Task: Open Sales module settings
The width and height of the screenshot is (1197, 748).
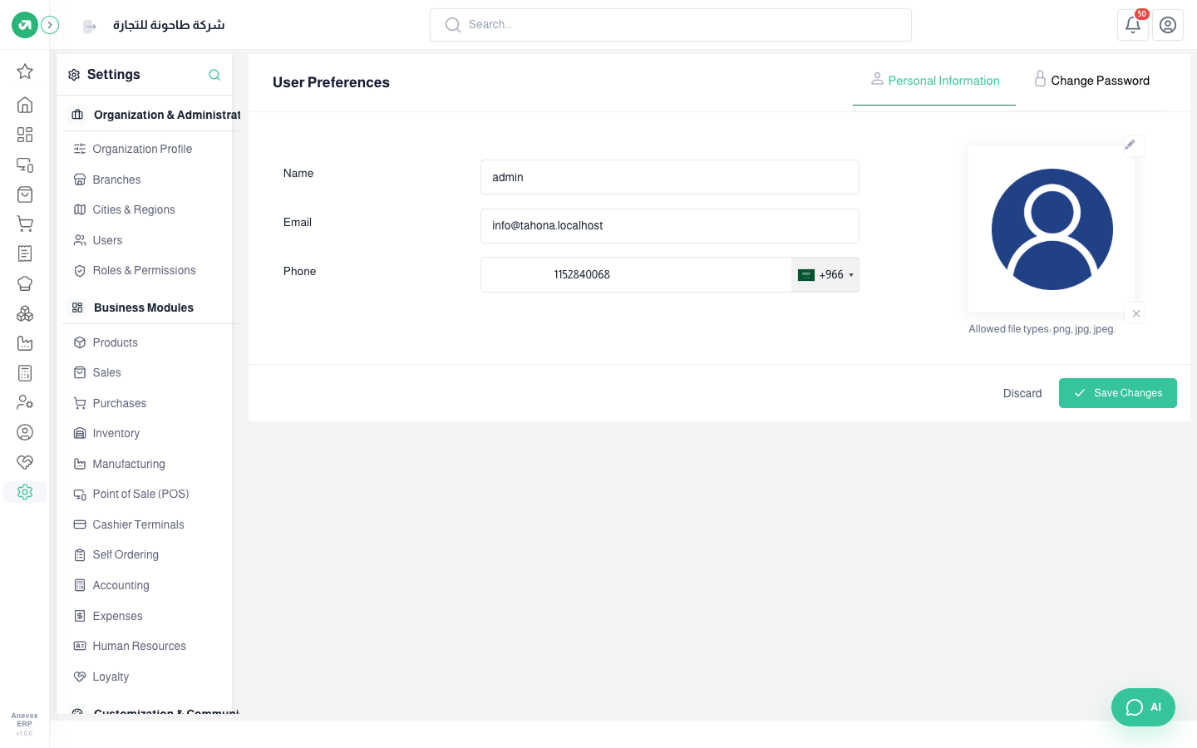Action: tap(106, 372)
